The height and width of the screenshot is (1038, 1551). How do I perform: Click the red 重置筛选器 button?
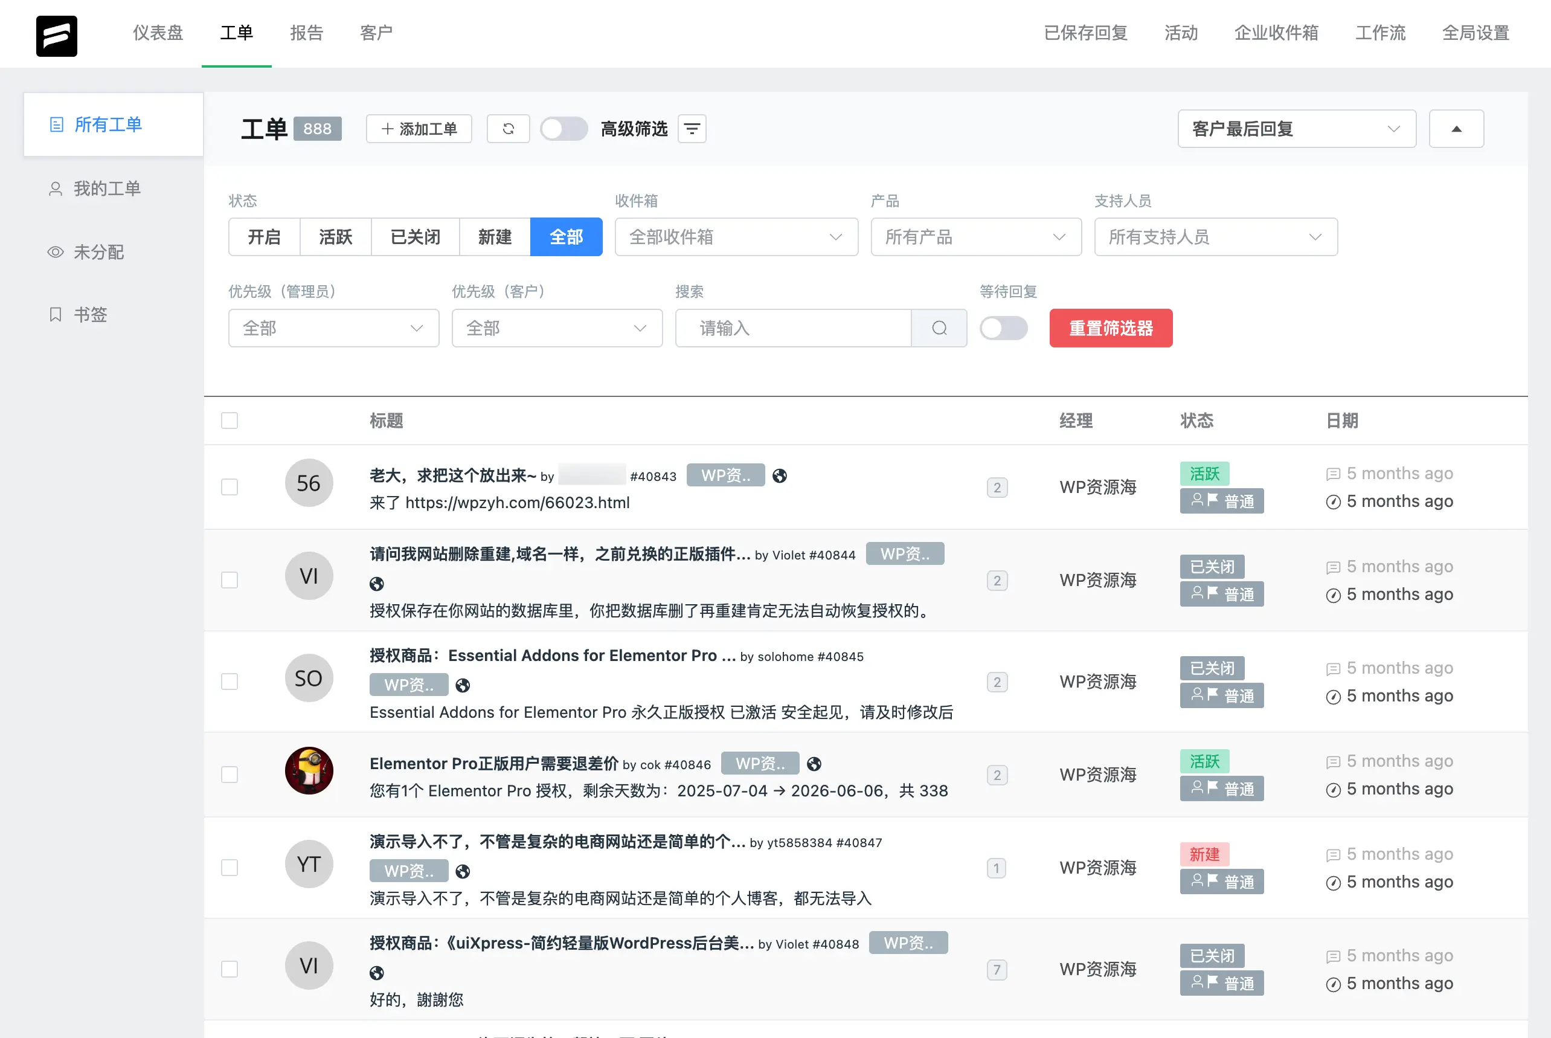click(1111, 327)
